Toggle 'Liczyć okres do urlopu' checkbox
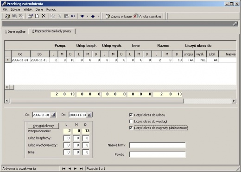The height and width of the screenshot is (172, 241). coord(131,115)
